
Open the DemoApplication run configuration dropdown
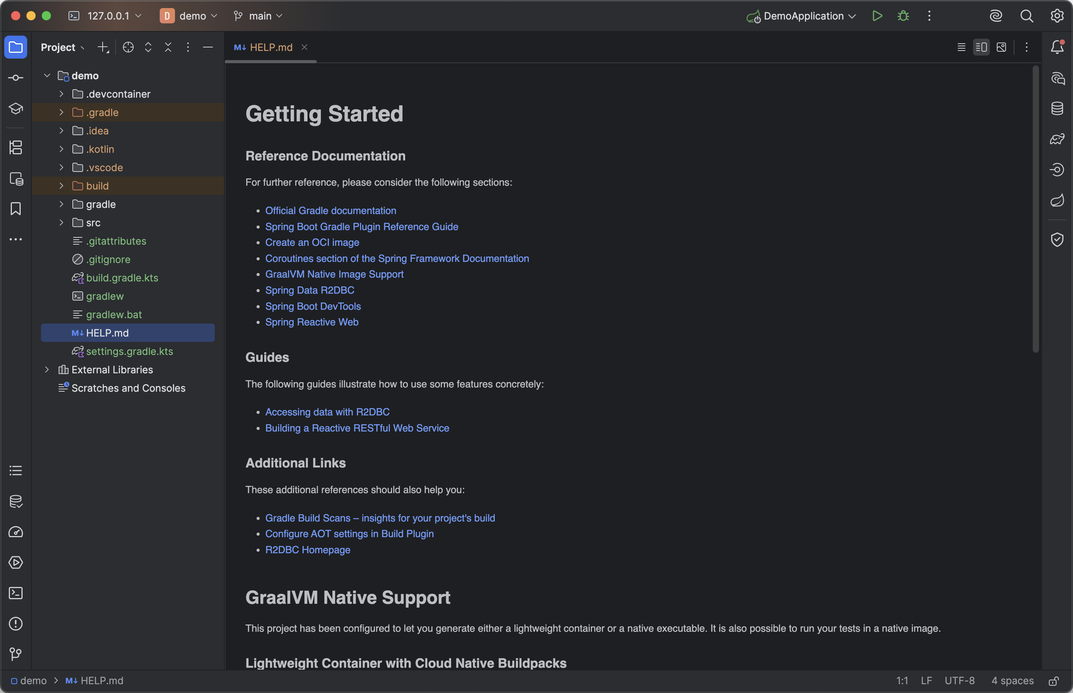click(x=803, y=16)
